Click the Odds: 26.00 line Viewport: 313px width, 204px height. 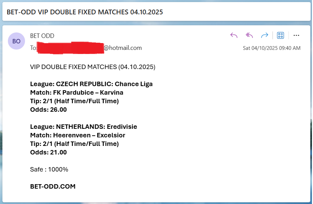48,110
